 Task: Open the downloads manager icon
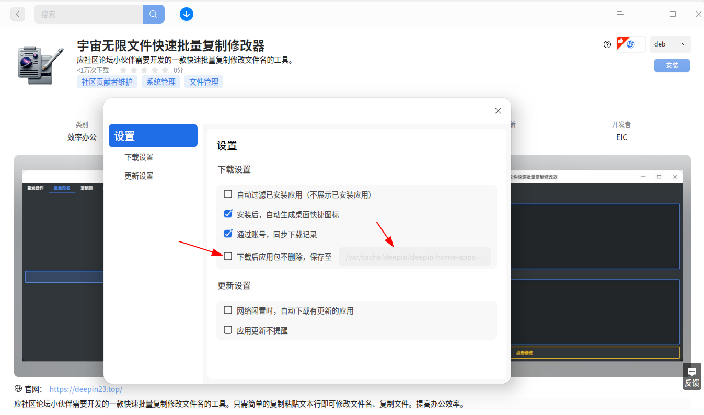coord(187,14)
